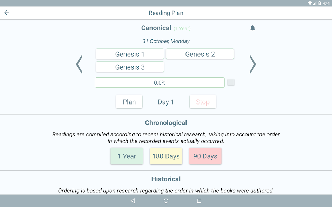Select the green 1 Year Chronological plan
Image resolution: width=332 pixels, height=207 pixels.
pos(127,156)
